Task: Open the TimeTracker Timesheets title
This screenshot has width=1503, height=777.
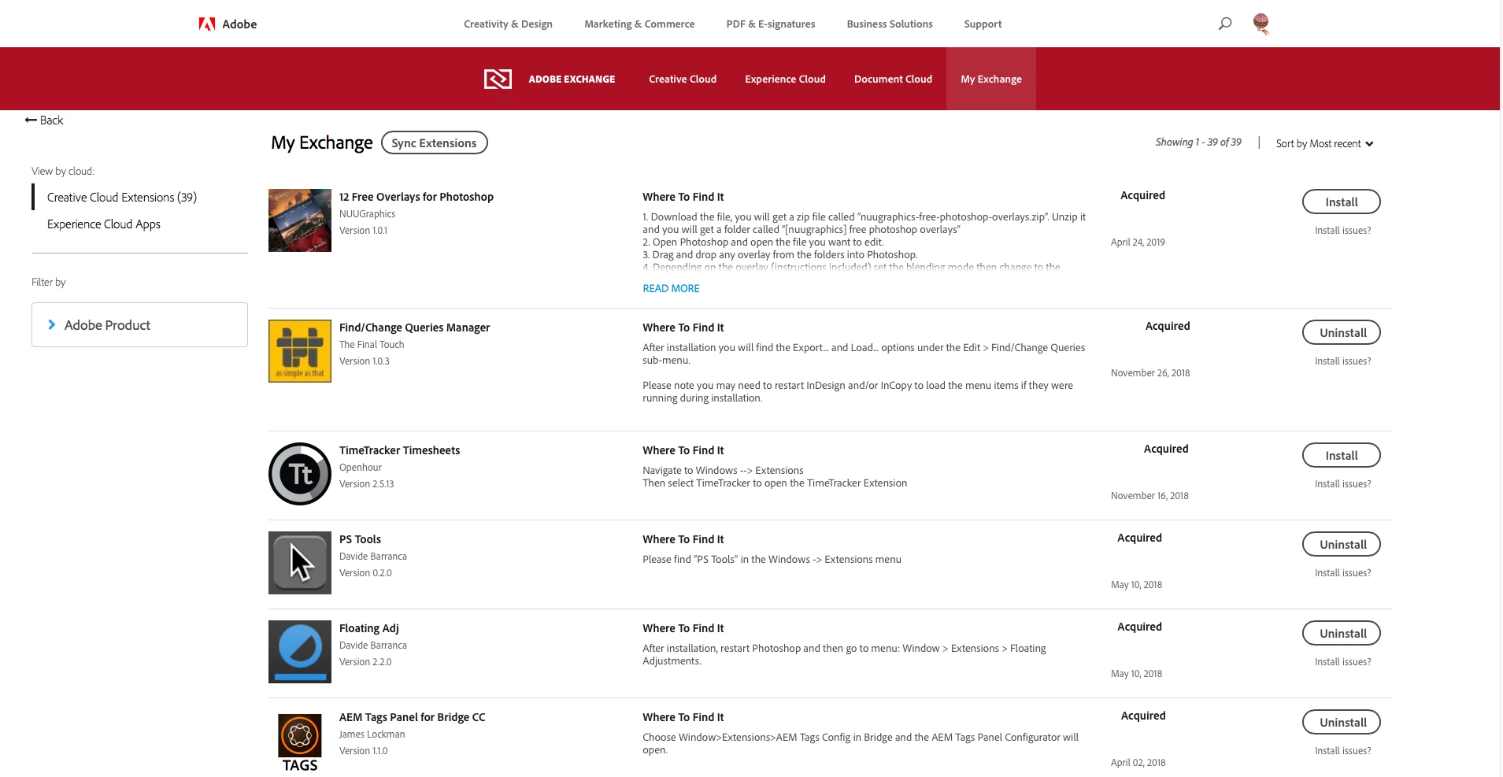Action: [399, 451]
